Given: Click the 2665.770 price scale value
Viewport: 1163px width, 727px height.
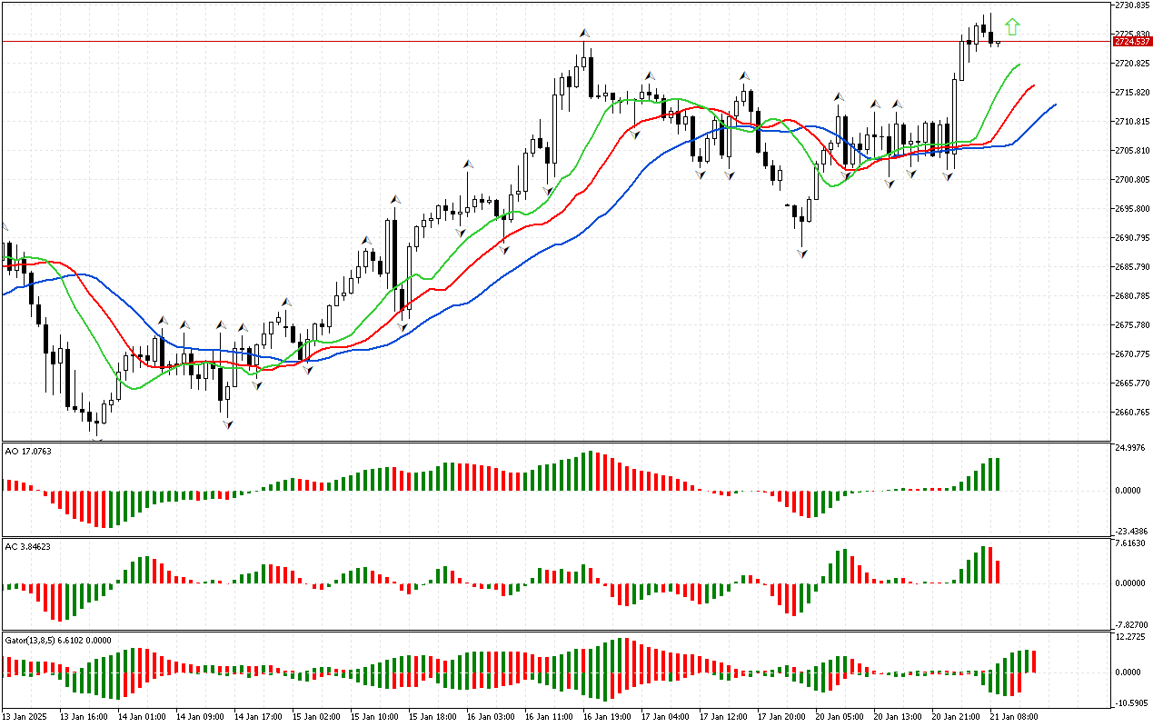Looking at the screenshot, I should [x=1133, y=383].
